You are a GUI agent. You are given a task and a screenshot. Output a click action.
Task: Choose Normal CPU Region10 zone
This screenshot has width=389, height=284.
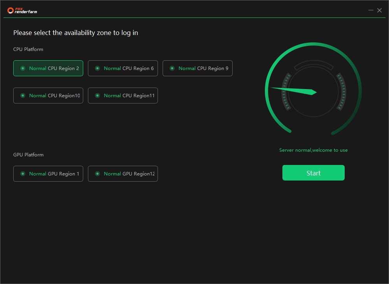(48, 95)
